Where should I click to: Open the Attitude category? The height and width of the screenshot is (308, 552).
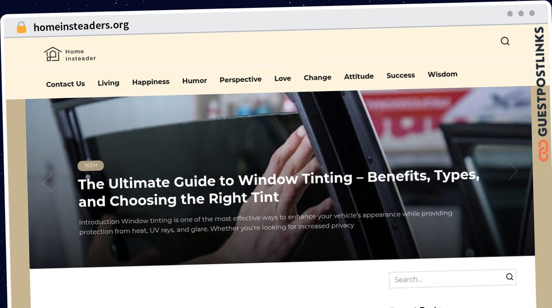pos(359,76)
